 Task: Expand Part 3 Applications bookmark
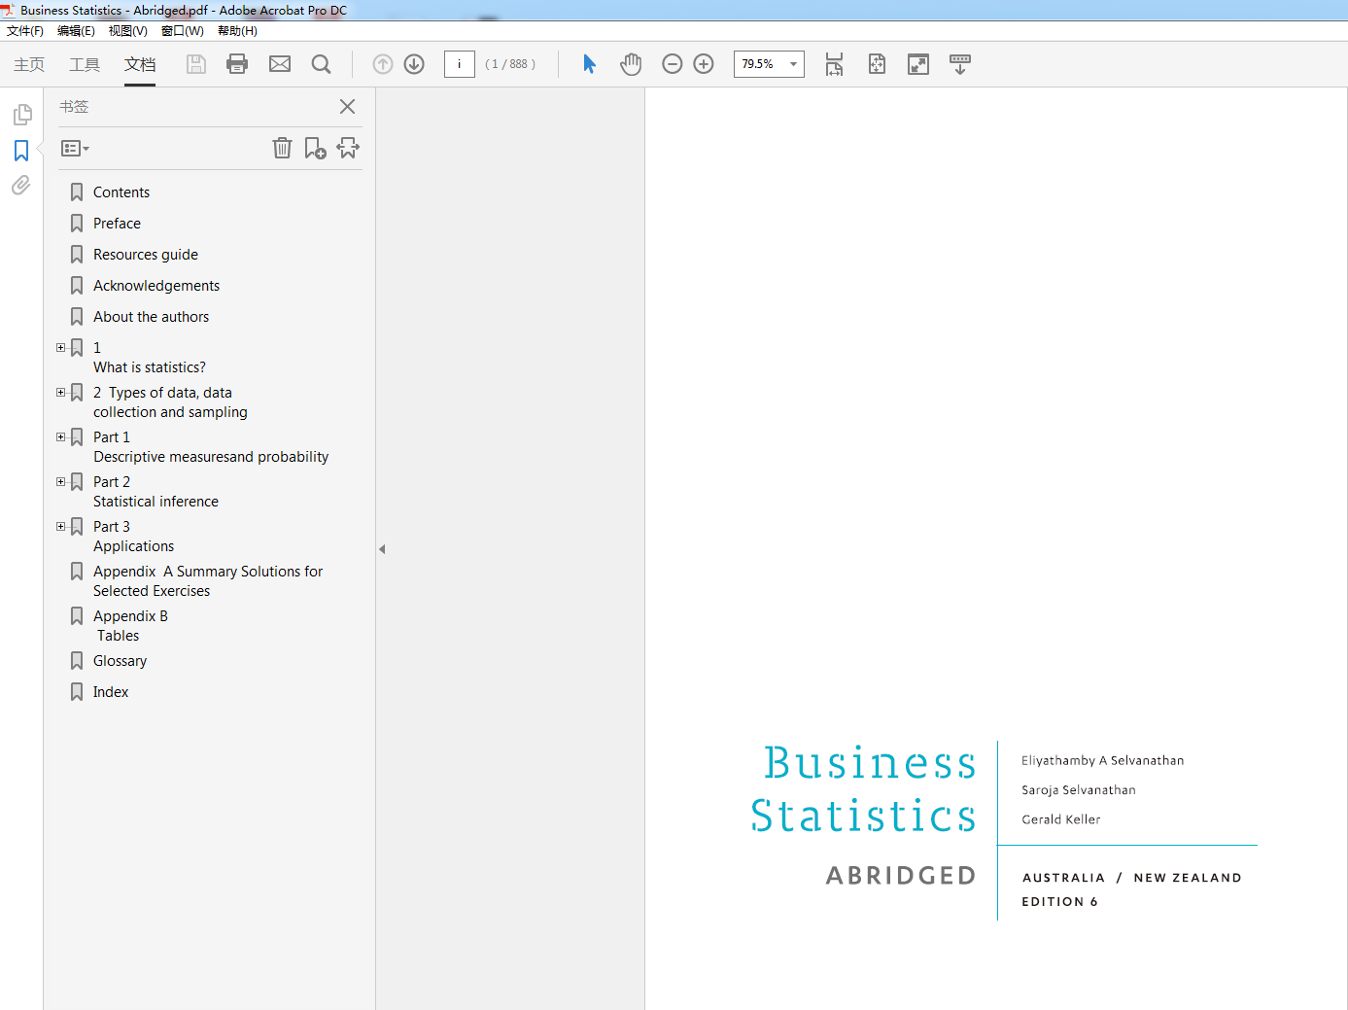click(x=61, y=526)
